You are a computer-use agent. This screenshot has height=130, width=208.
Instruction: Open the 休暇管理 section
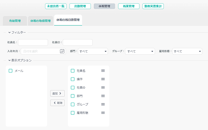pyautogui.click(x=104, y=6)
